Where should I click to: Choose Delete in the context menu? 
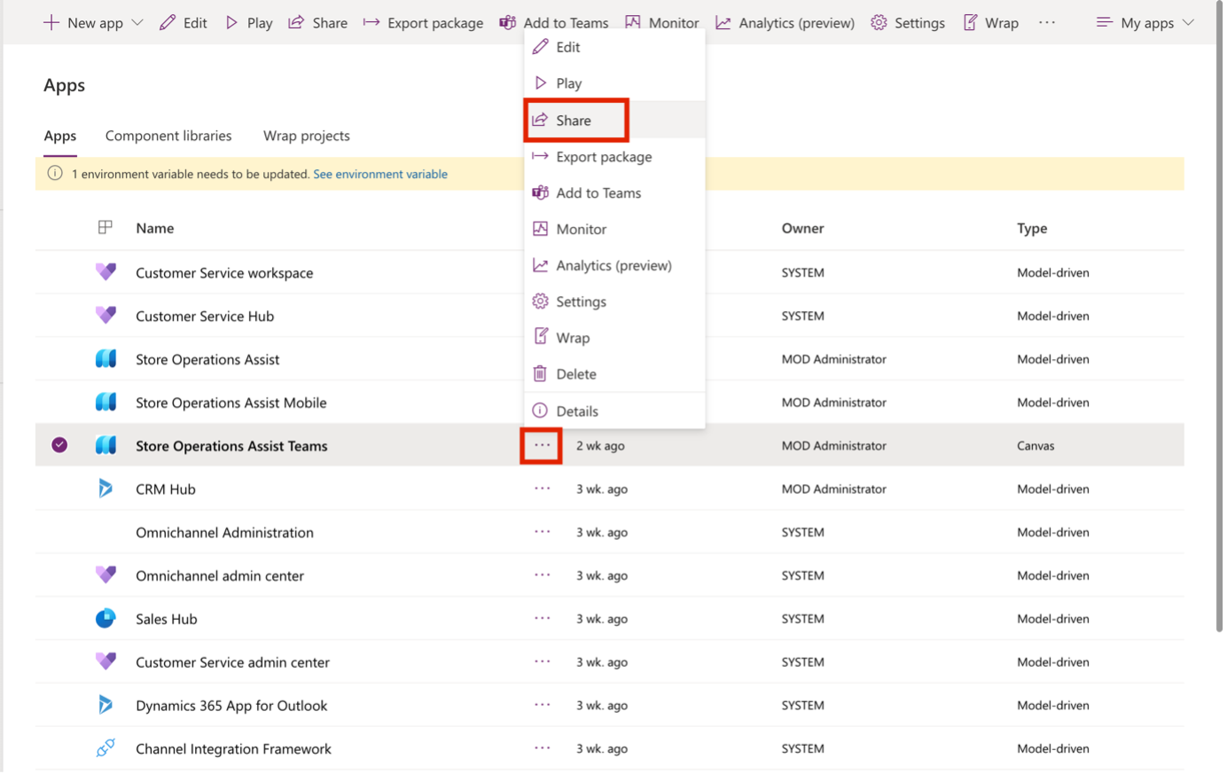[x=614, y=374]
